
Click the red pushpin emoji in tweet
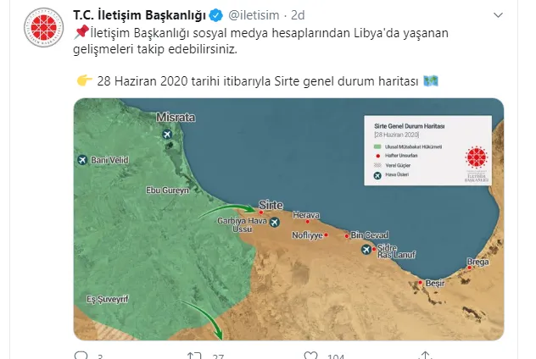coord(81,32)
